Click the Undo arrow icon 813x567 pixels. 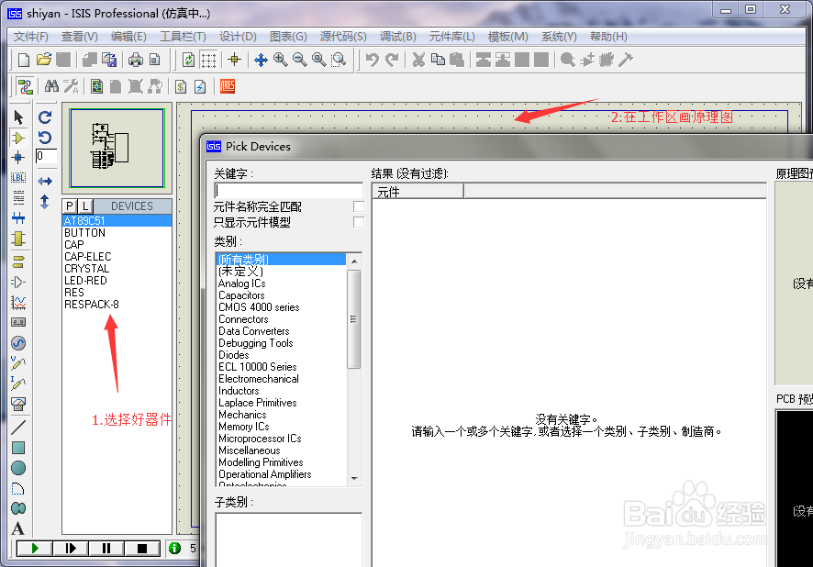tap(372, 60)
